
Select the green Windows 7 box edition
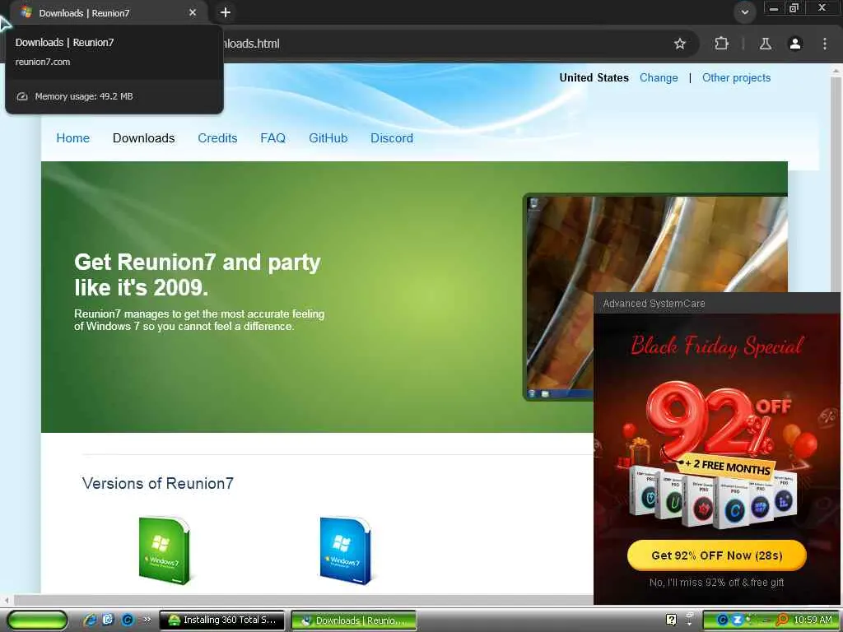(164, 551)
